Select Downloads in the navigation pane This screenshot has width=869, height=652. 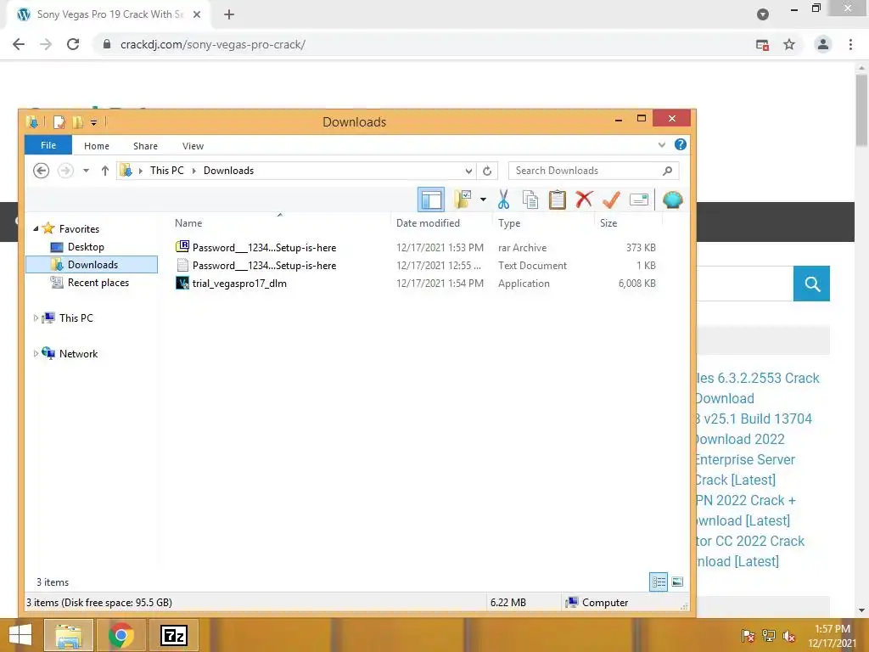pos(92,265)
